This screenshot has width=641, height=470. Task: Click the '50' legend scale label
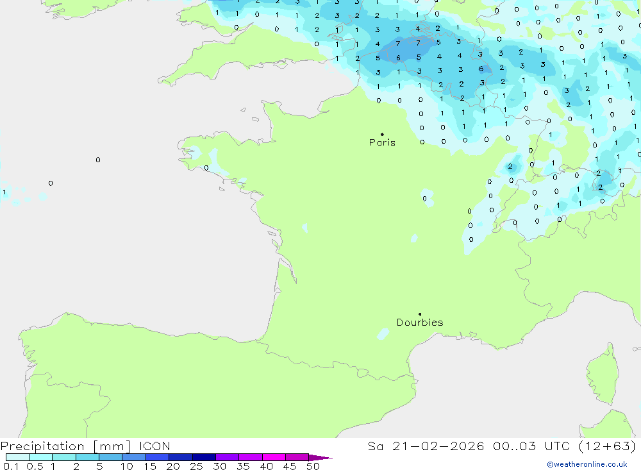tap(313, 466)
